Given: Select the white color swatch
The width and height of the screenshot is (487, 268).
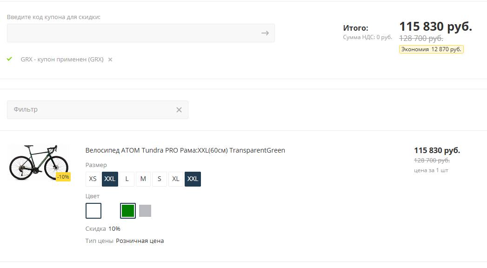Looking at the screenshot, I should pyautogui.click(x=93, y=211).
